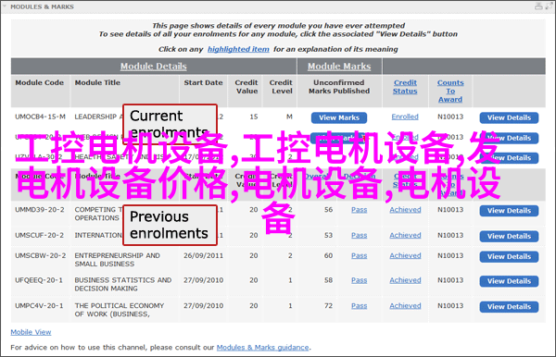Image resolution: width=556 pixels, height=357 pixels.
Task: Click the module code UMOCB4-15-M
Action: click(40, 117)
